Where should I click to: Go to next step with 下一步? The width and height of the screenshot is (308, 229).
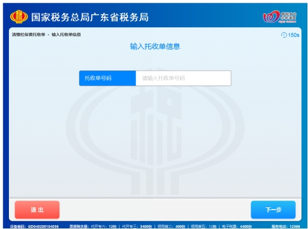tap(273, 210)
